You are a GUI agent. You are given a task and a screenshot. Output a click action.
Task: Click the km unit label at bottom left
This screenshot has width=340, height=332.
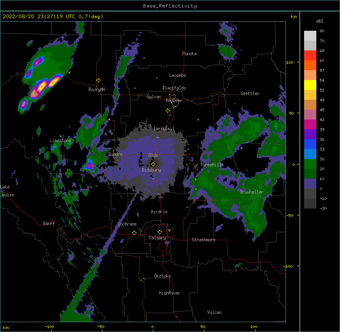point(6,328)
